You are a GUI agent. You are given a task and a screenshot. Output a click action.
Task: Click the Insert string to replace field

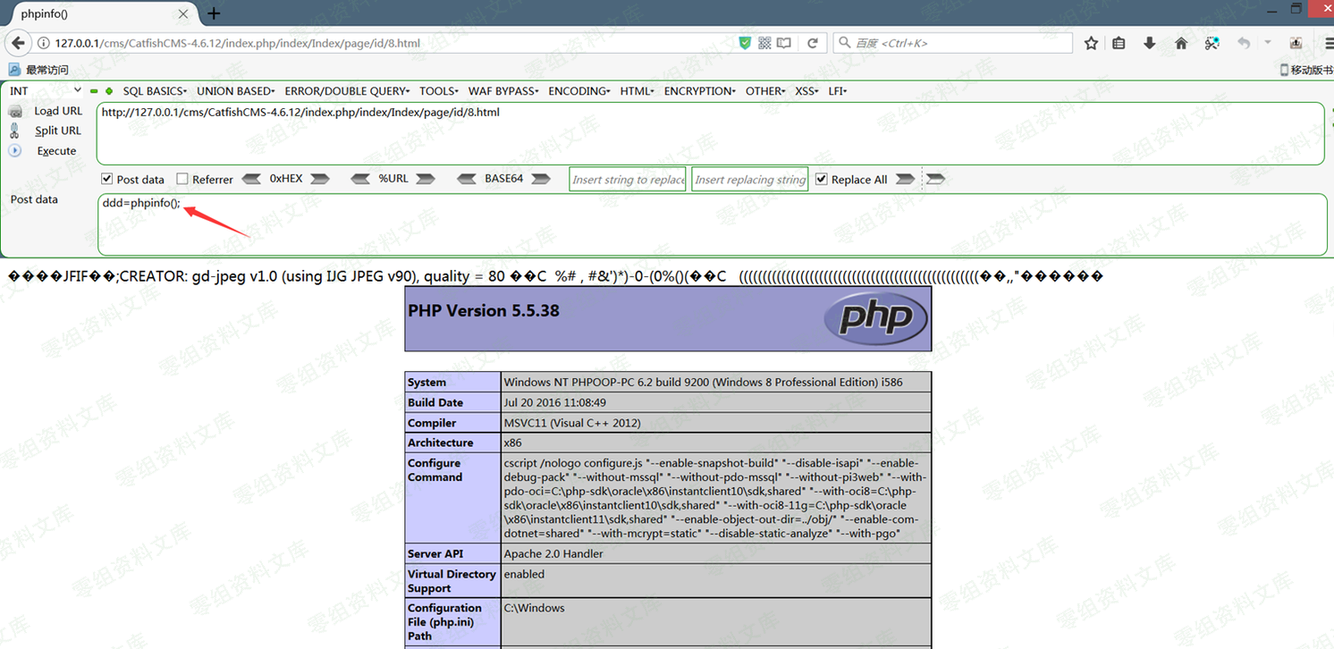click(628, 180)
